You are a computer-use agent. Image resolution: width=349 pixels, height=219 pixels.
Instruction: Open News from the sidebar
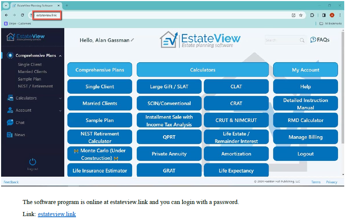click(x=16, y=135)
